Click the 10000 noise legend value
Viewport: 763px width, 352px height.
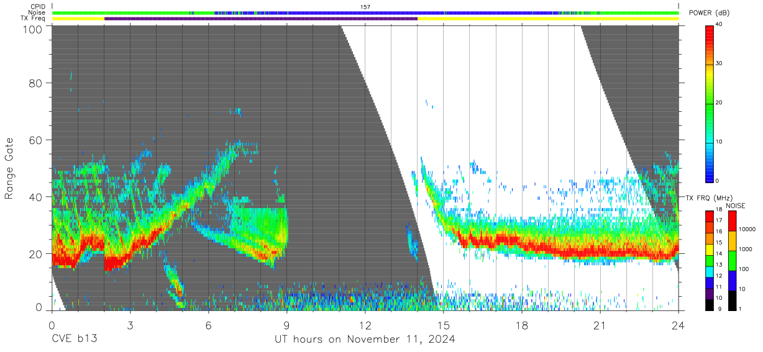[746, 229]
